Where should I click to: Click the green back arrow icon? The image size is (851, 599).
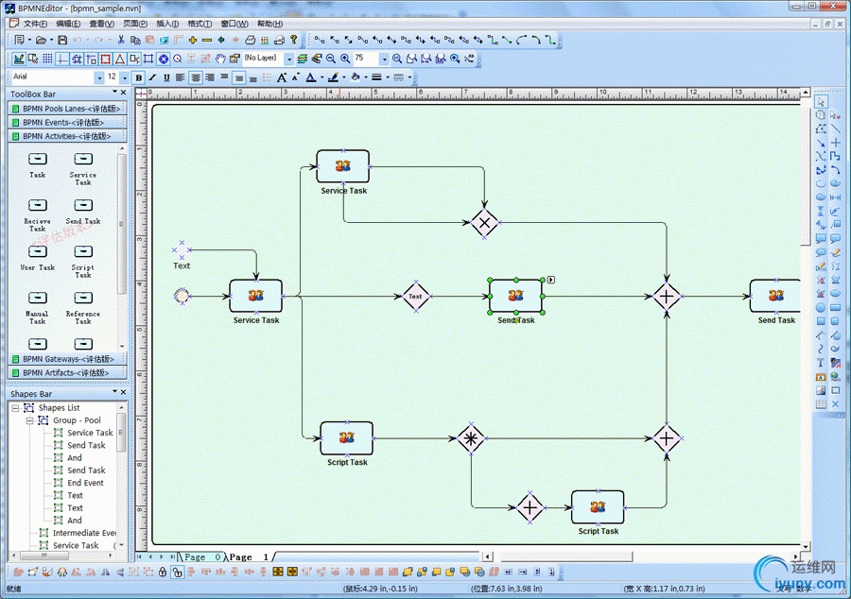point(221,40)
